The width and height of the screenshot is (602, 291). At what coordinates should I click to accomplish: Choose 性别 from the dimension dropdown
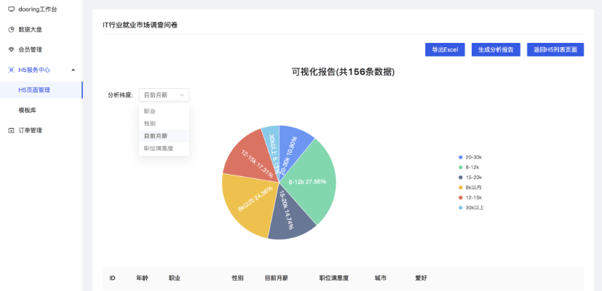(x=149, y=124)
